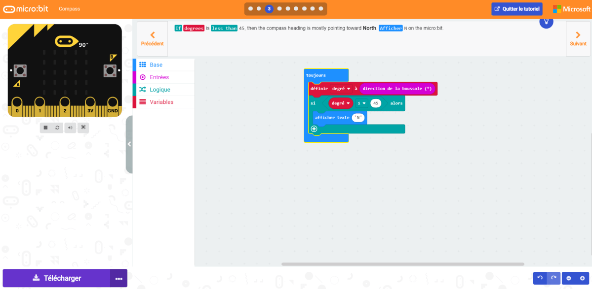Collapse the simulator side panel

click(x=129, y=144)
